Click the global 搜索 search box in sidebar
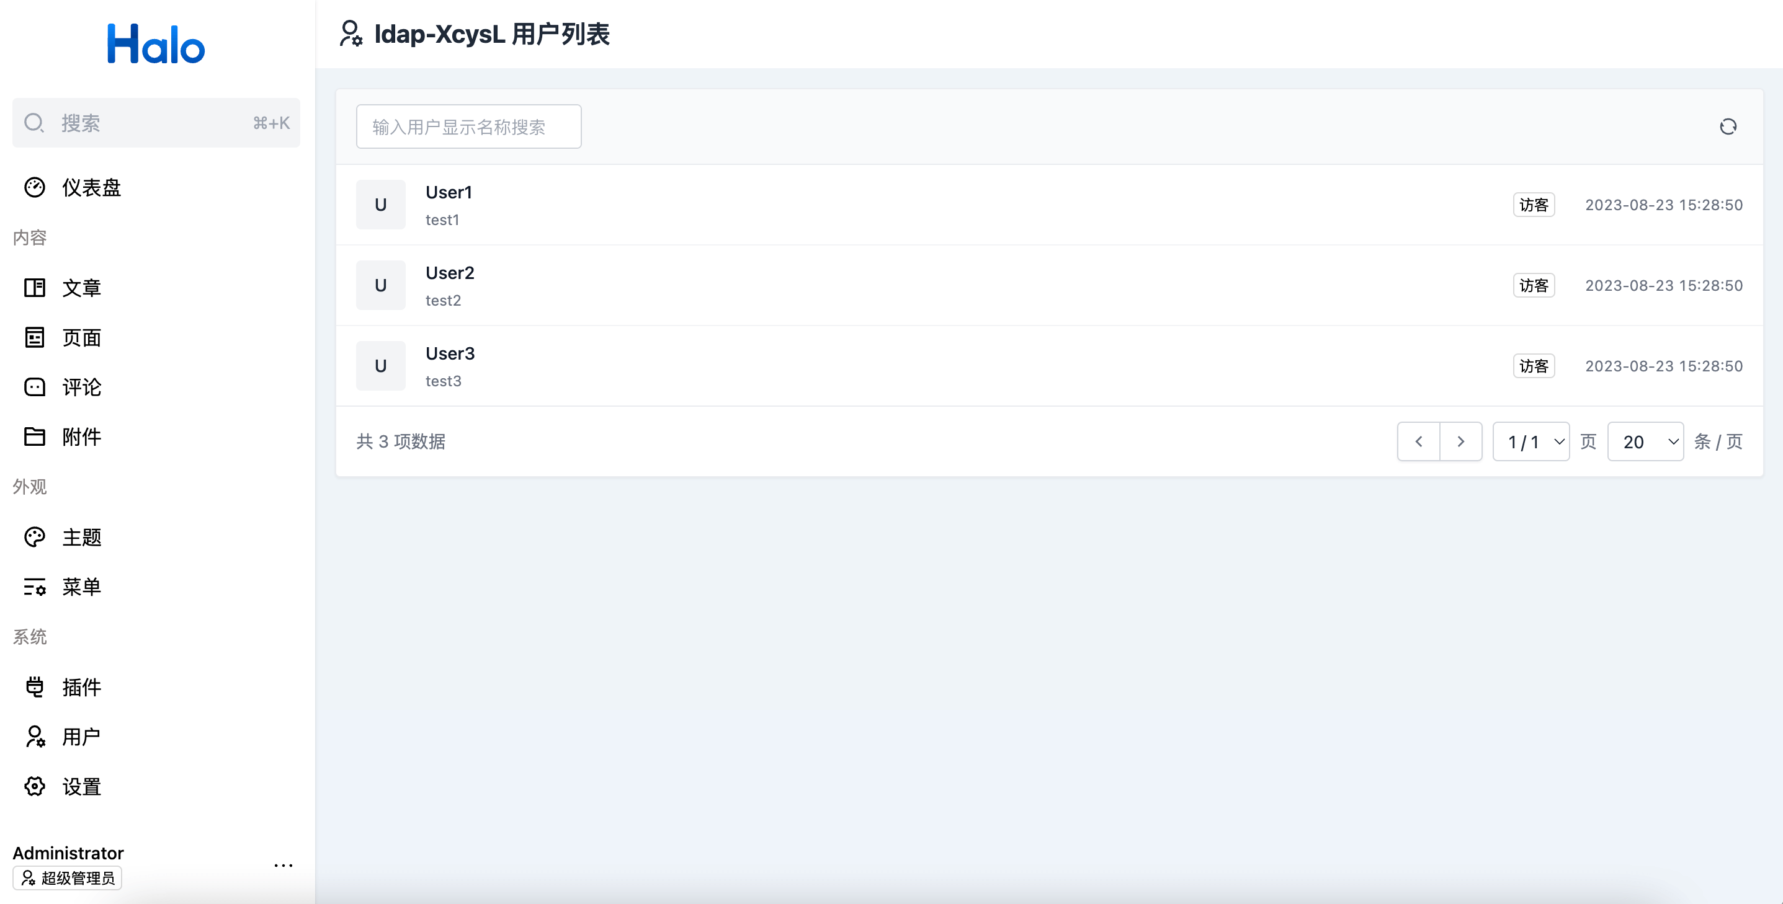The width and height of the screenshot is (1783, 904). point(156,123)
